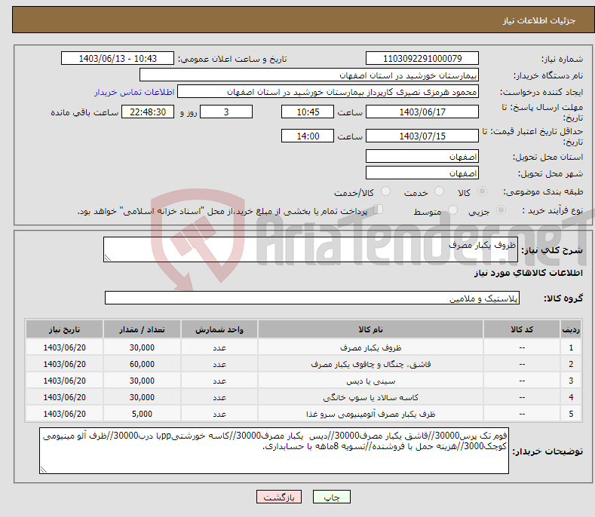Image resolution: width=595 pixels, height=517 pixels.
Task: Click the resize handle of توضیحات خریدار box
Action: click(44, 470)
